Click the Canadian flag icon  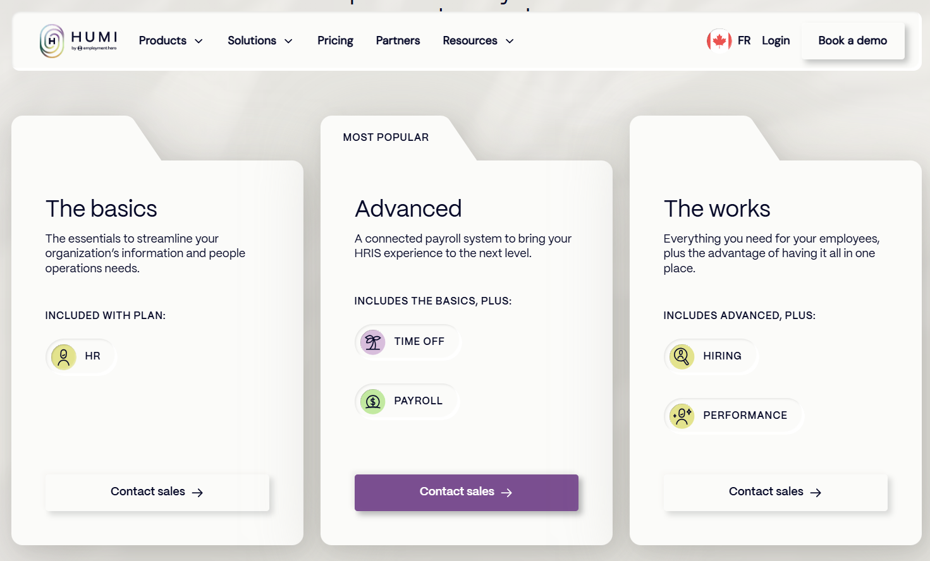[x=719, y=40]
